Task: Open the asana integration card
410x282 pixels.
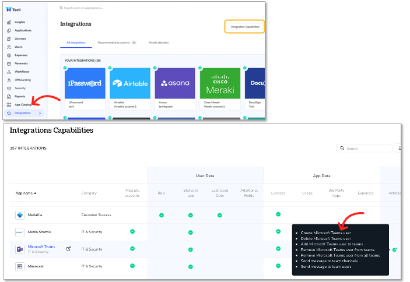Action: click(x=175, y=89)
